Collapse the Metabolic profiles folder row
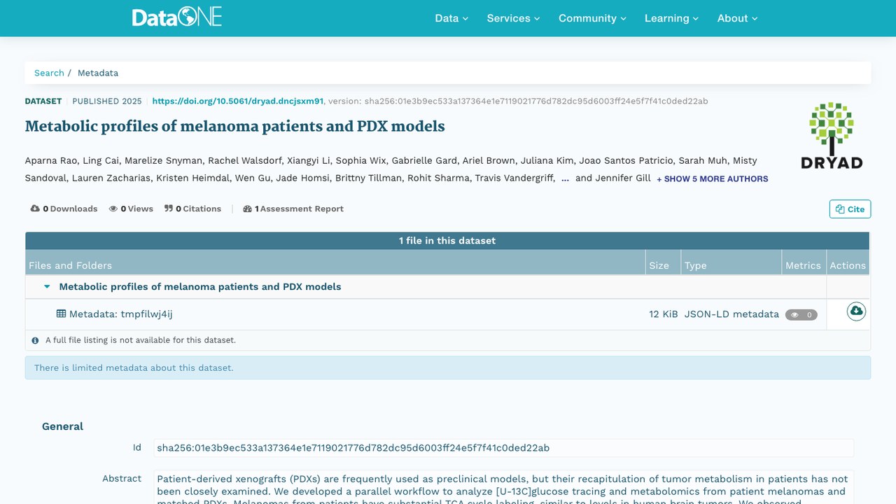This screenshot has width=896, height=504. [x=48, y=286]
